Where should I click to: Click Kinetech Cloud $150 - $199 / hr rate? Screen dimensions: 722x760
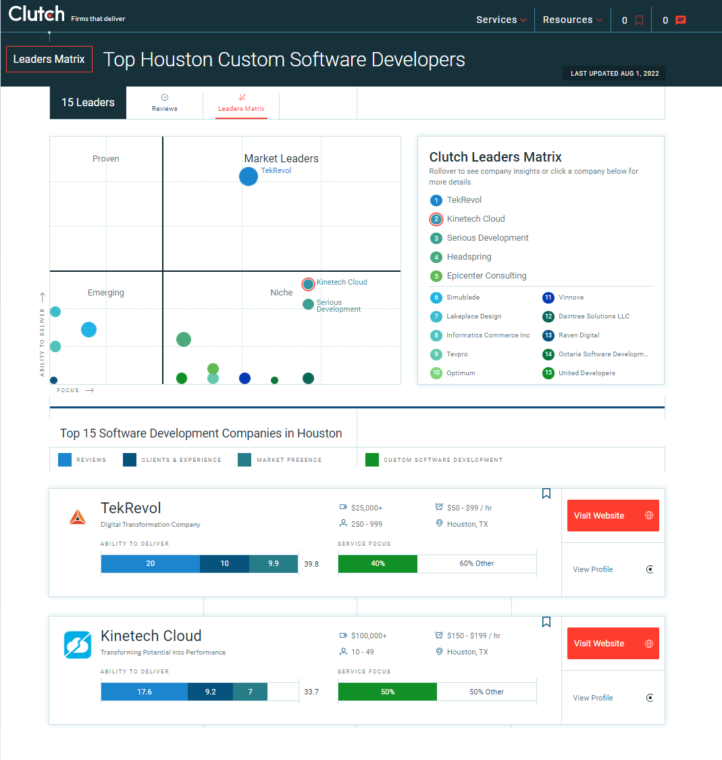[x=473, y=636]
